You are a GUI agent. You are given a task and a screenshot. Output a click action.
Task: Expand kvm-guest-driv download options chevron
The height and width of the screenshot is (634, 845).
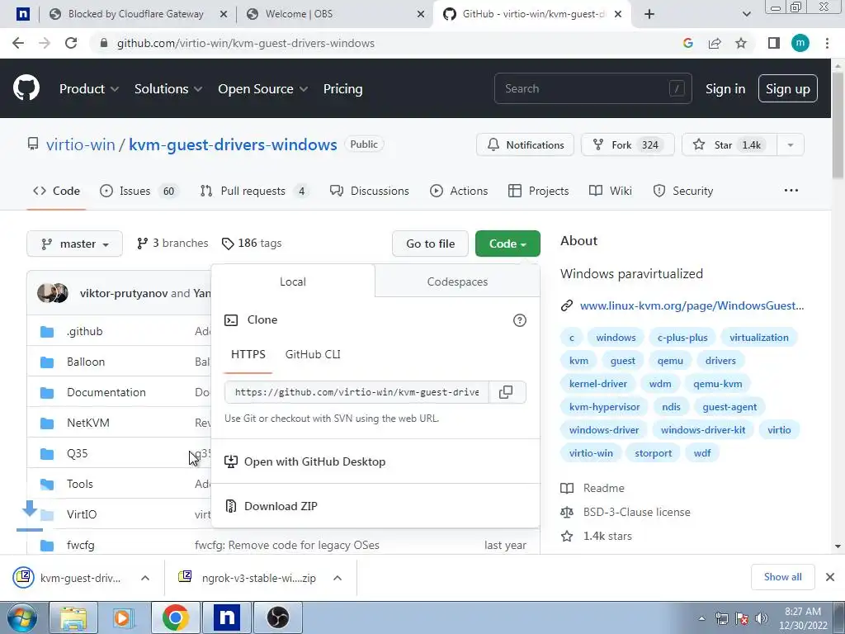coord(145,578)
